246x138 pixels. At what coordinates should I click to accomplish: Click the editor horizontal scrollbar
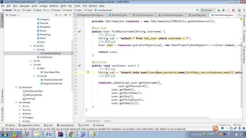point(148,118)
